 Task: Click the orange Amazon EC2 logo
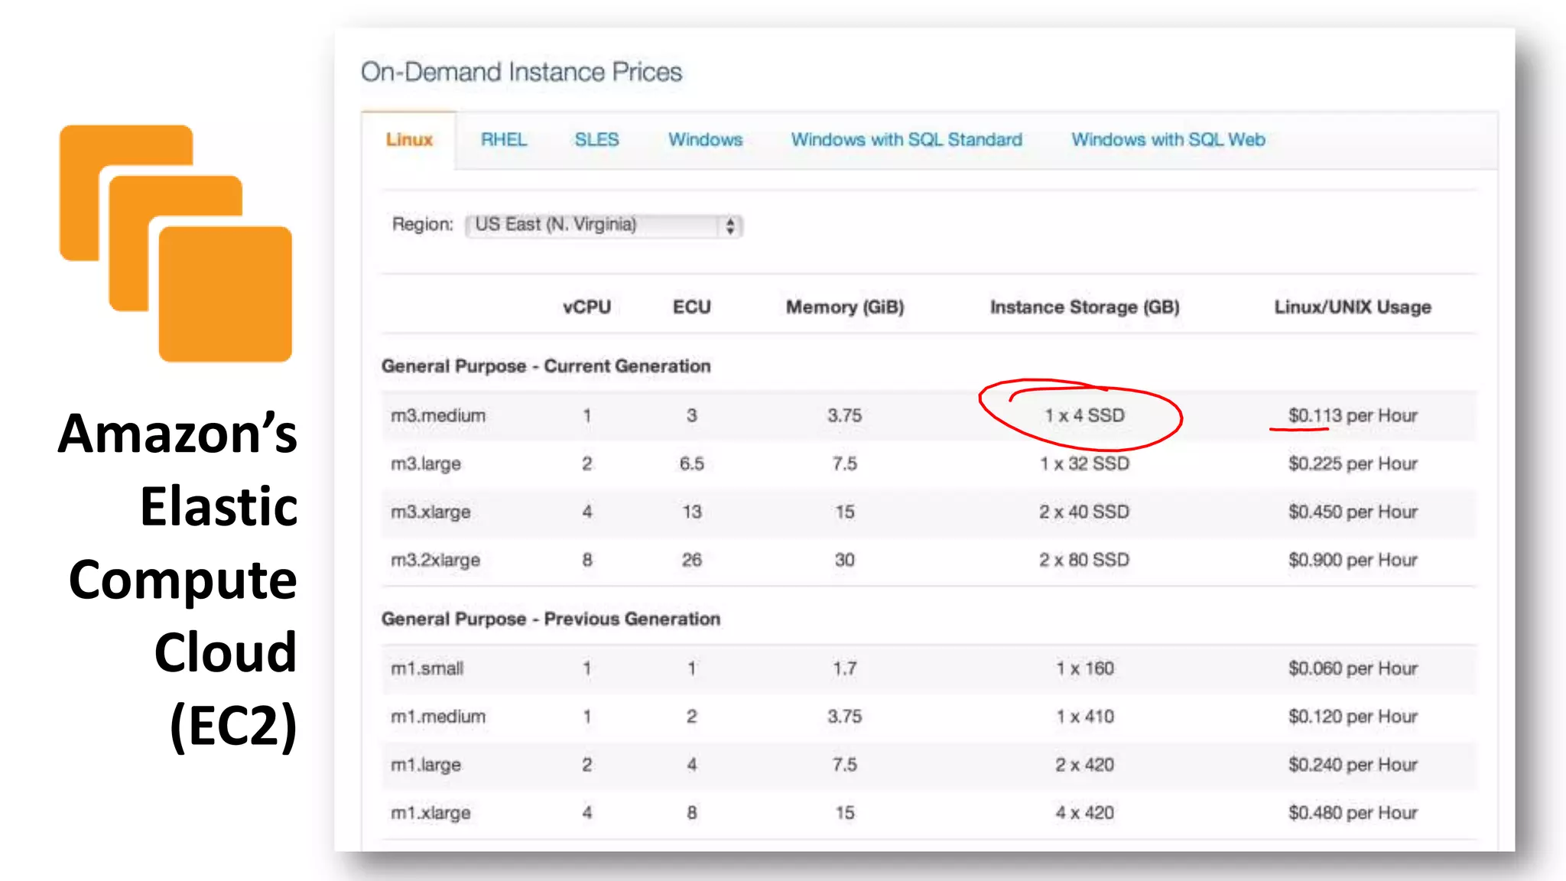click(x=176, y=243)
